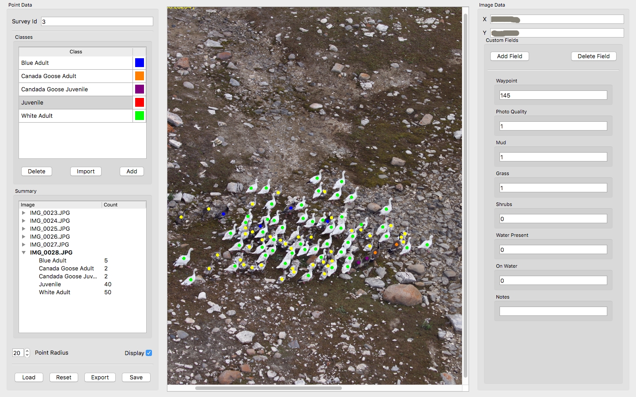Screen dimensions: 636x397
Task: Select the Canada Goose Adult summary count row
Action: pyautogui.click(x=83, y=268)
